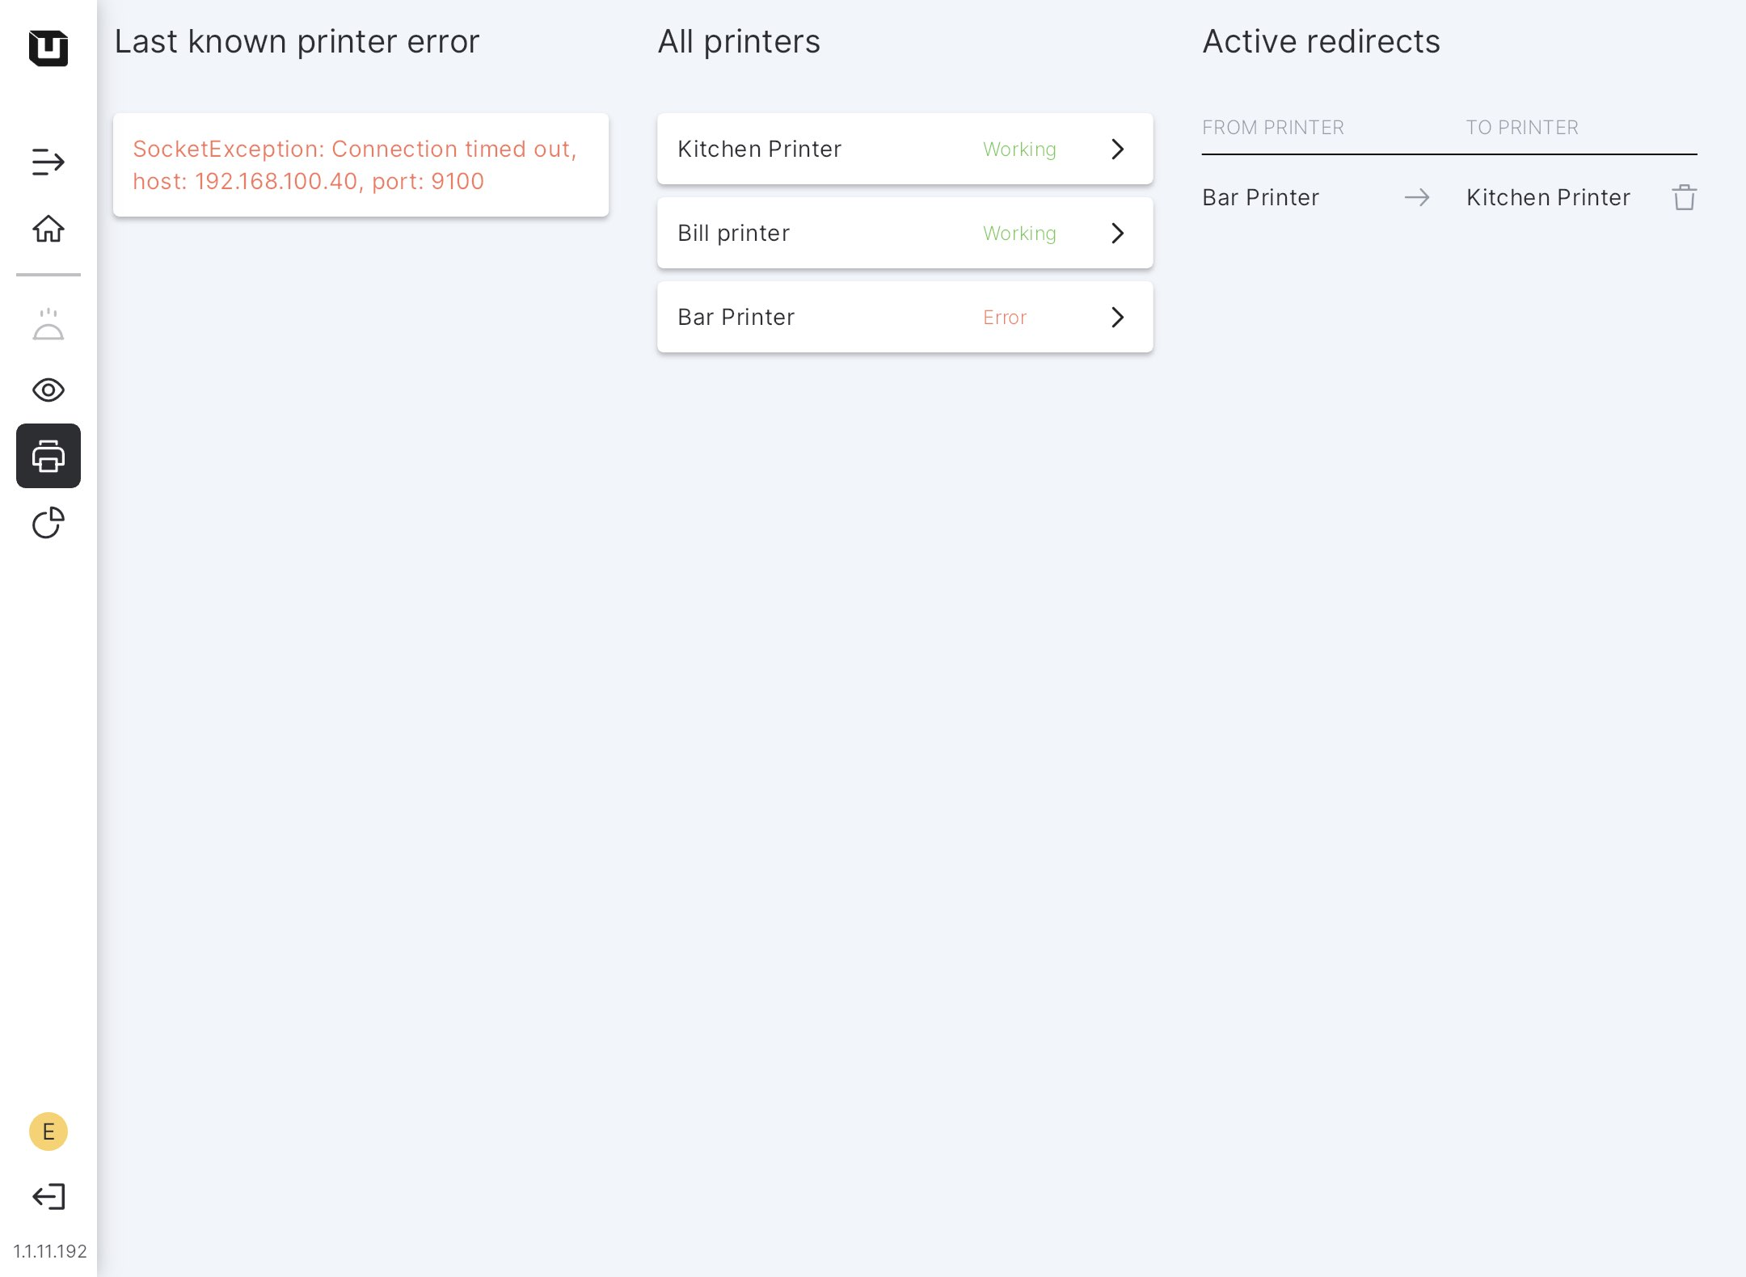The height and width of the screenshot is (1277, 1746).
Task: Expand Bar Printer details chevron
Action: (x=1118, y=317)
